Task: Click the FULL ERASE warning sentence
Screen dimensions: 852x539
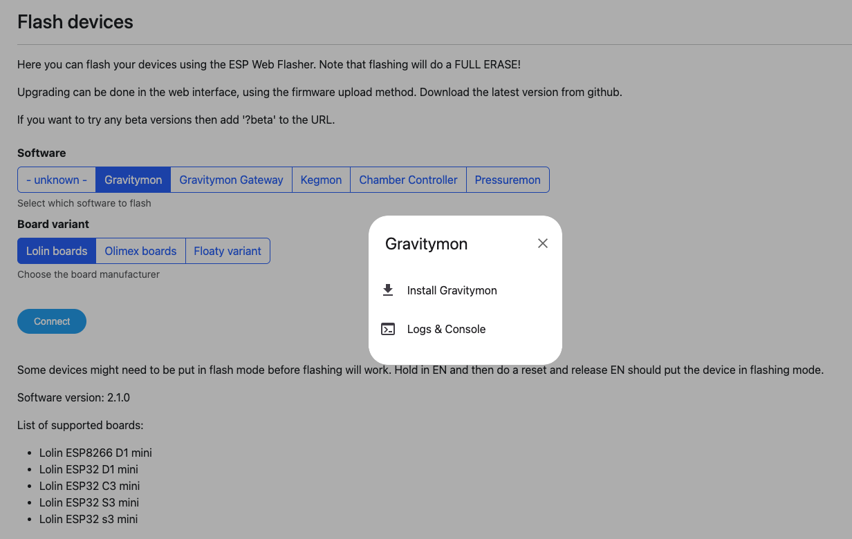Action: click(269, 64)
